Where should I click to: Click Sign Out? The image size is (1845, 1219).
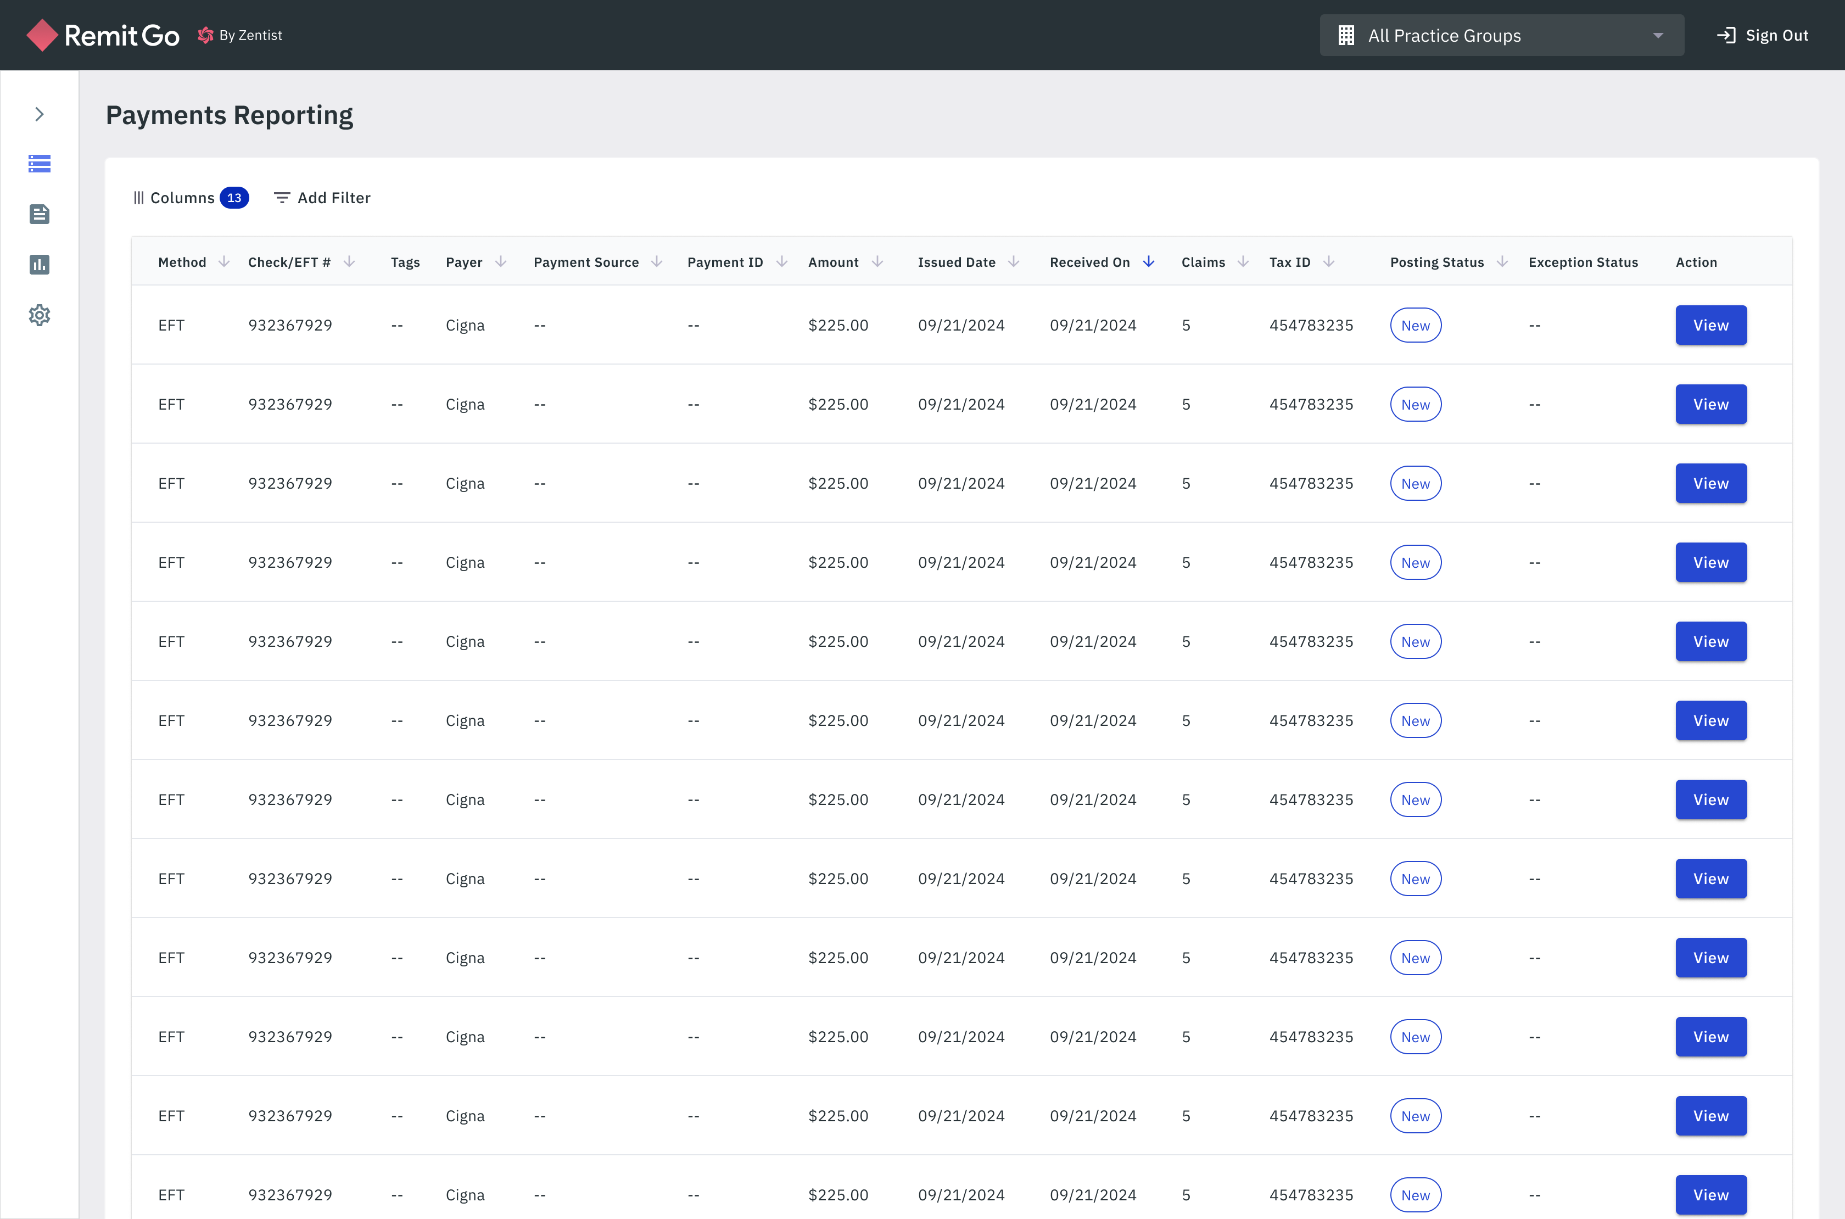[1762, 36]
